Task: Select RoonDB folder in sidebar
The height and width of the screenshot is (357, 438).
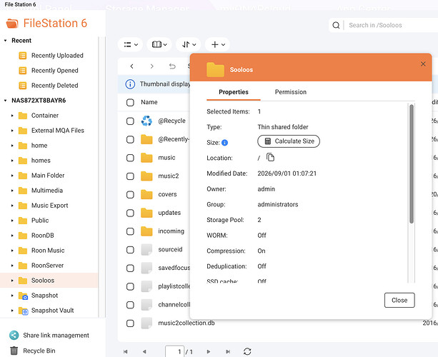Action: pyautogui.click(x=42, y=236)
